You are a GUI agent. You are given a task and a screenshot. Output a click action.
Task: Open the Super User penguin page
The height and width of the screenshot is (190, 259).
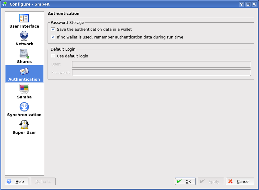(x=24, y=127)
